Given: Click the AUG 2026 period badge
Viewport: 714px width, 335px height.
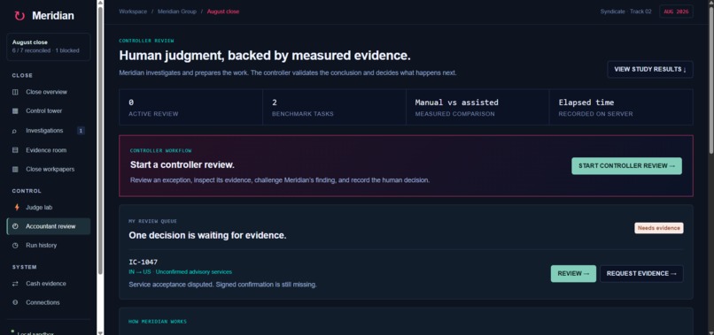Looking at the screenshot, I should (676, 11).
